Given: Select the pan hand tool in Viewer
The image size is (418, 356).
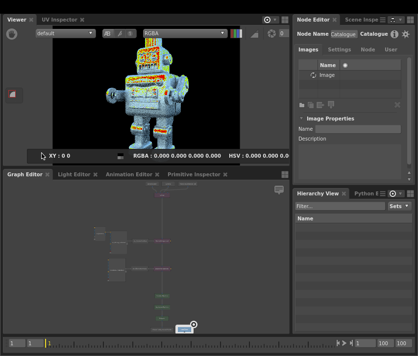Looking at the screenshot, I should coord(12,34).
